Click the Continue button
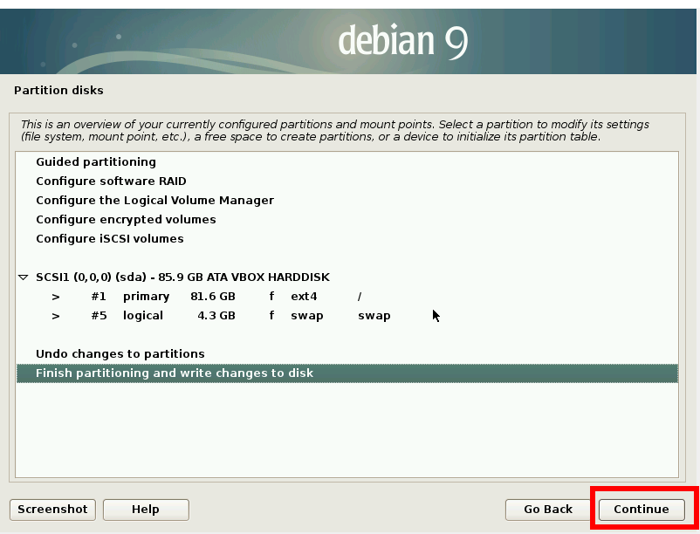 tap(641, 510)
